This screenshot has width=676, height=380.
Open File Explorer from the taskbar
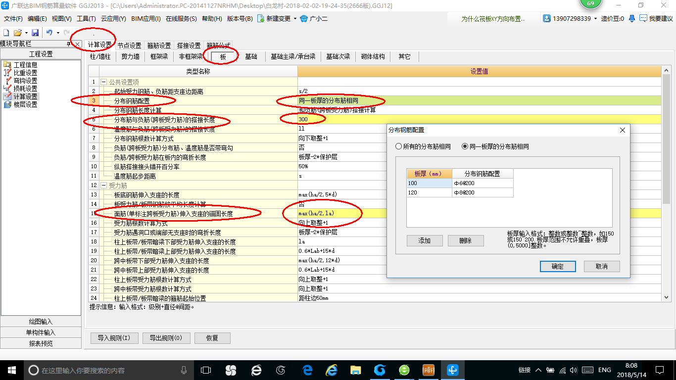click(355, 370)
